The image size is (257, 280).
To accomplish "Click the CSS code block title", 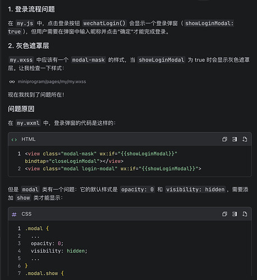I will click(26, 214).
